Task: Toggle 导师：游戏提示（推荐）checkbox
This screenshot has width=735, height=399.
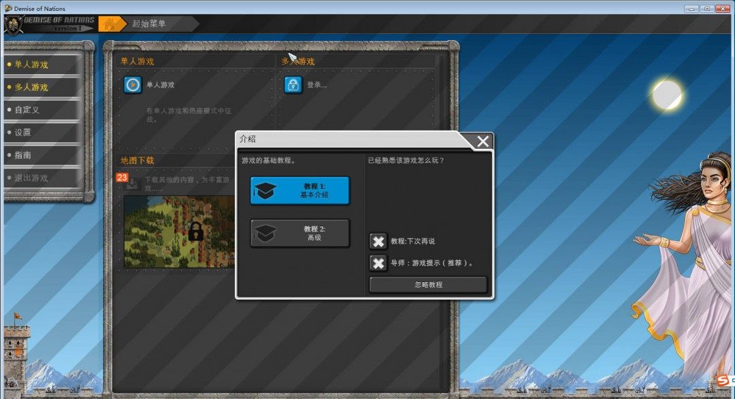Action: (378, 263)
